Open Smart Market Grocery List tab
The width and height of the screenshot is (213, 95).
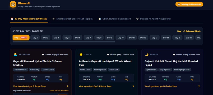(73, 19)
